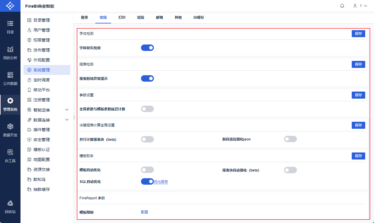
Task: Switch to the 邮箱 tab
Action: point(159,18)
